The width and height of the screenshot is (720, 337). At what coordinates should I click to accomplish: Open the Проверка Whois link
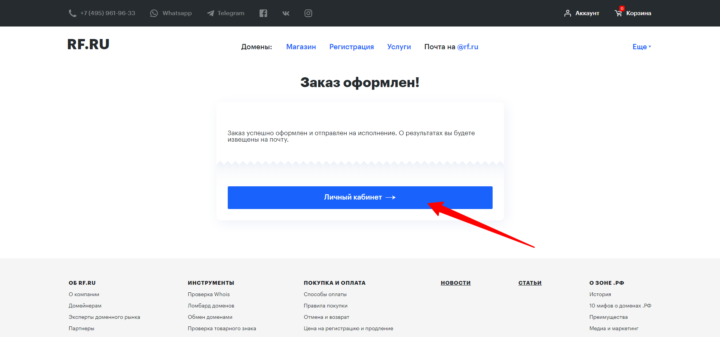[x=208, y=294]
